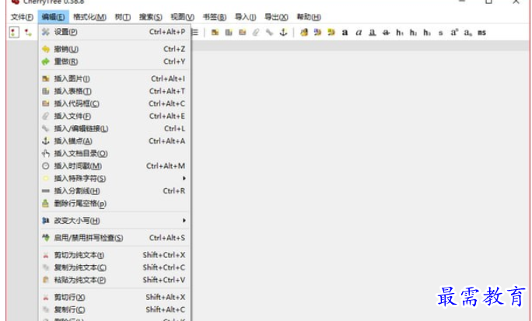Open the 文件(F) menu
The height and width of the screenshot is (321, 532).
point(22,17)
